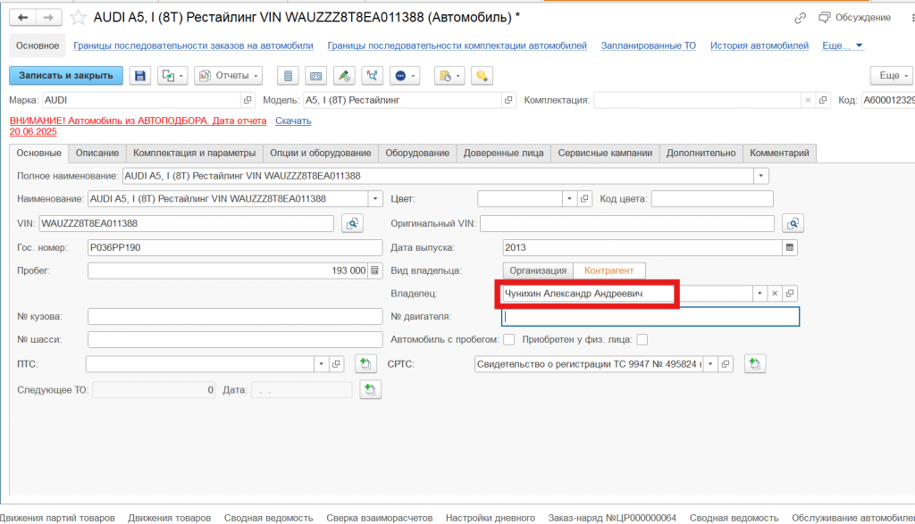Add the form to favorites with the star
The width and height of the screenshot is (915, 524).
(x=80, y=18)
